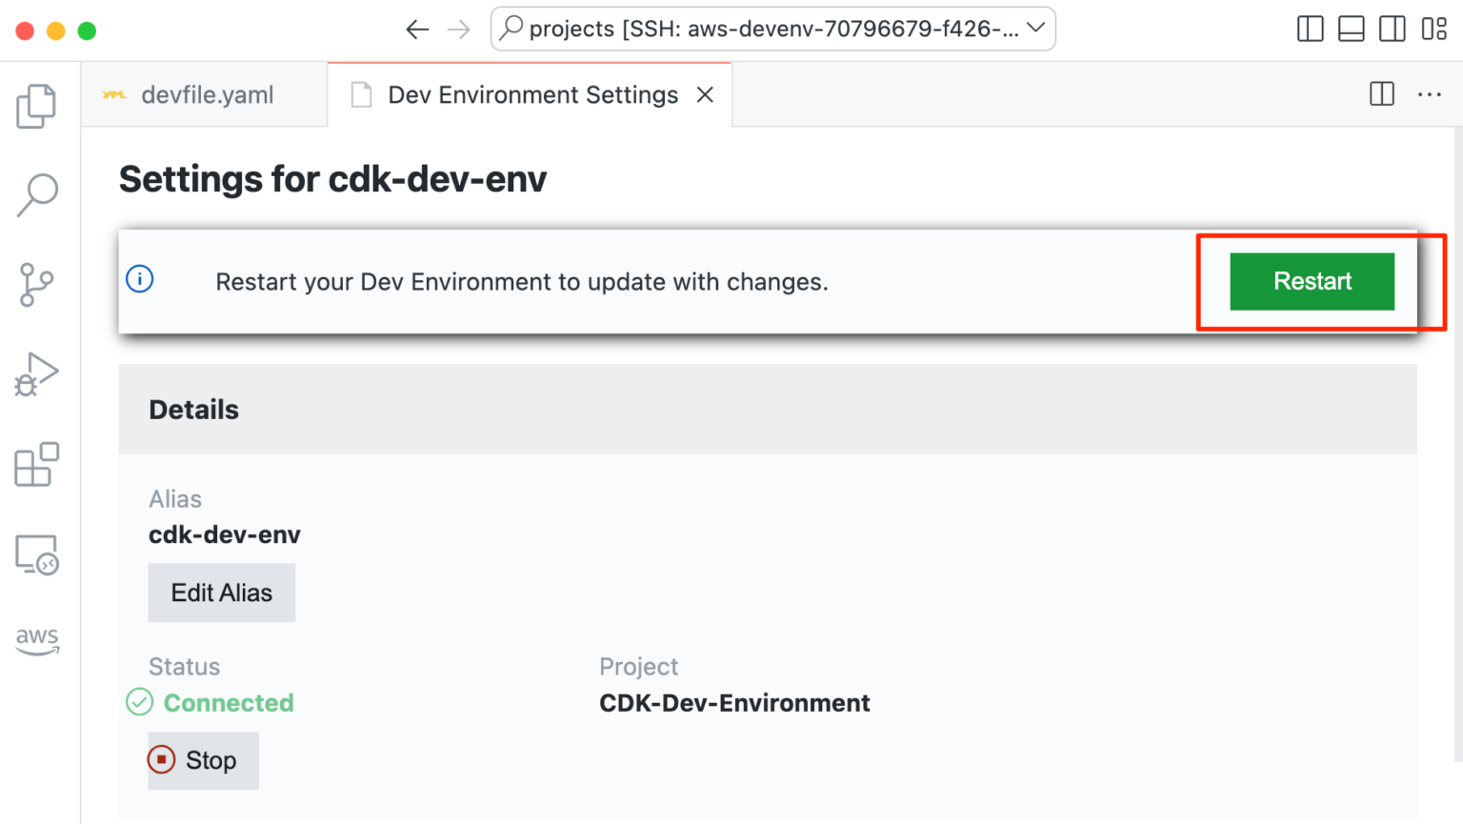Open the Extensions marketplace panel
Screen dimensions: 1463x824
[x=36, y=465]
